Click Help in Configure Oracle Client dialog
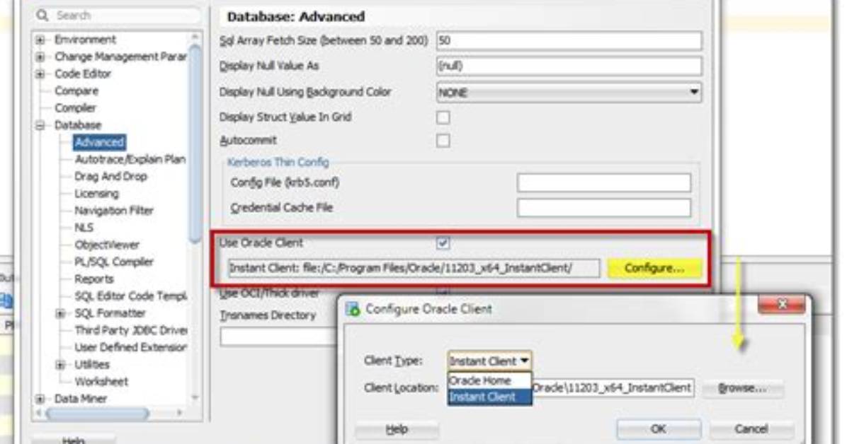 click(x=397, y=429)
